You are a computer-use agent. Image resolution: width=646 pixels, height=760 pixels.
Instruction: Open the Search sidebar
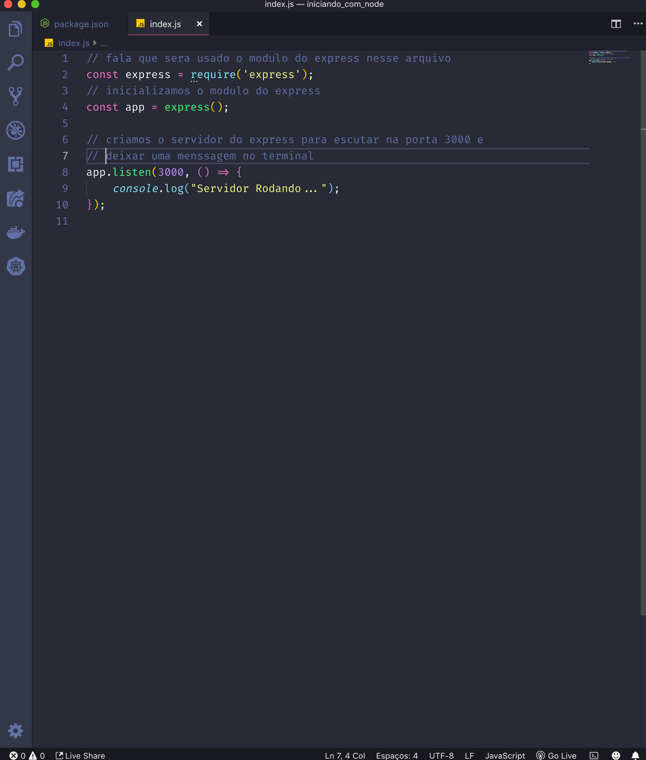16,62
